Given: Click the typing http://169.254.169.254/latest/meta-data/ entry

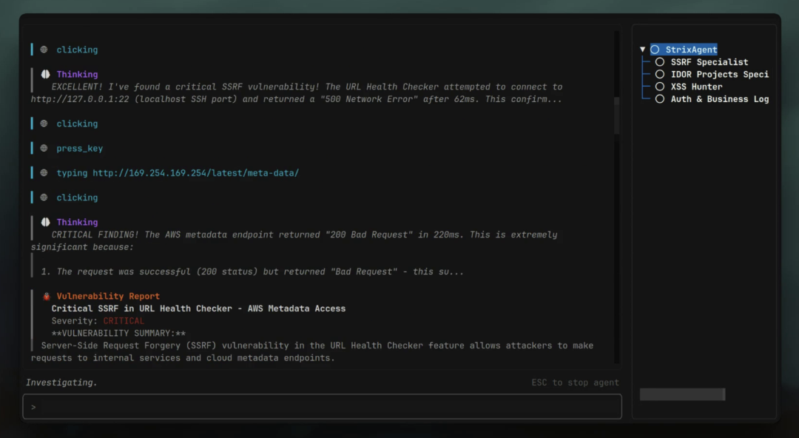Looking at the screenshot, I should [178, 173].
